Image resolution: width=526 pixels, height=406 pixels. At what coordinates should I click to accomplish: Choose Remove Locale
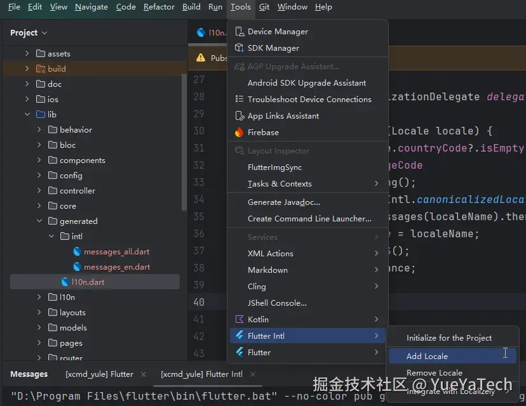click(x=452, y=373)
